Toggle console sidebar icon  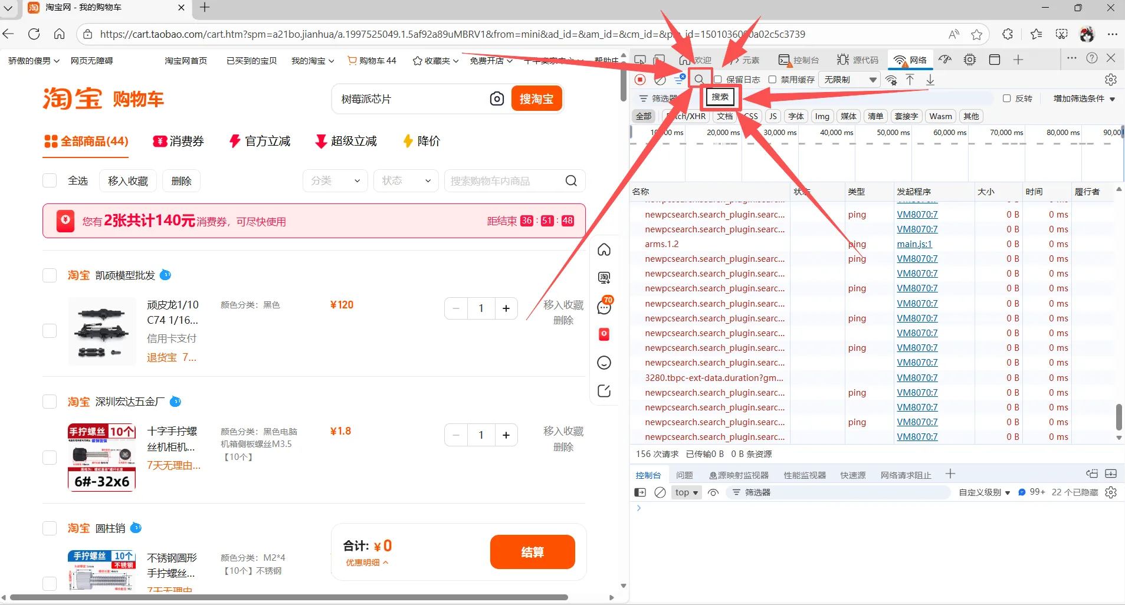point(640,492)
